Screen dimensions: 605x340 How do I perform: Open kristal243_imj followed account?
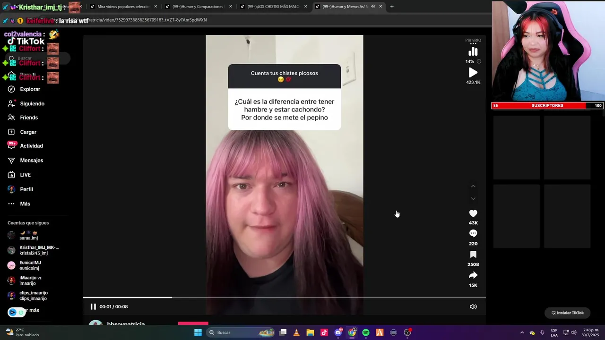click(33, 250)
